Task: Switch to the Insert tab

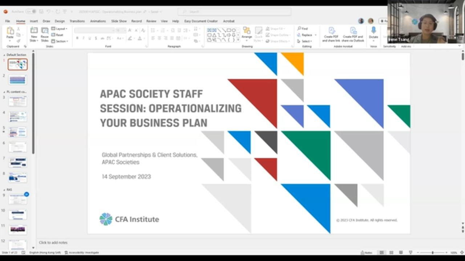Action: [x=34, y=21]
